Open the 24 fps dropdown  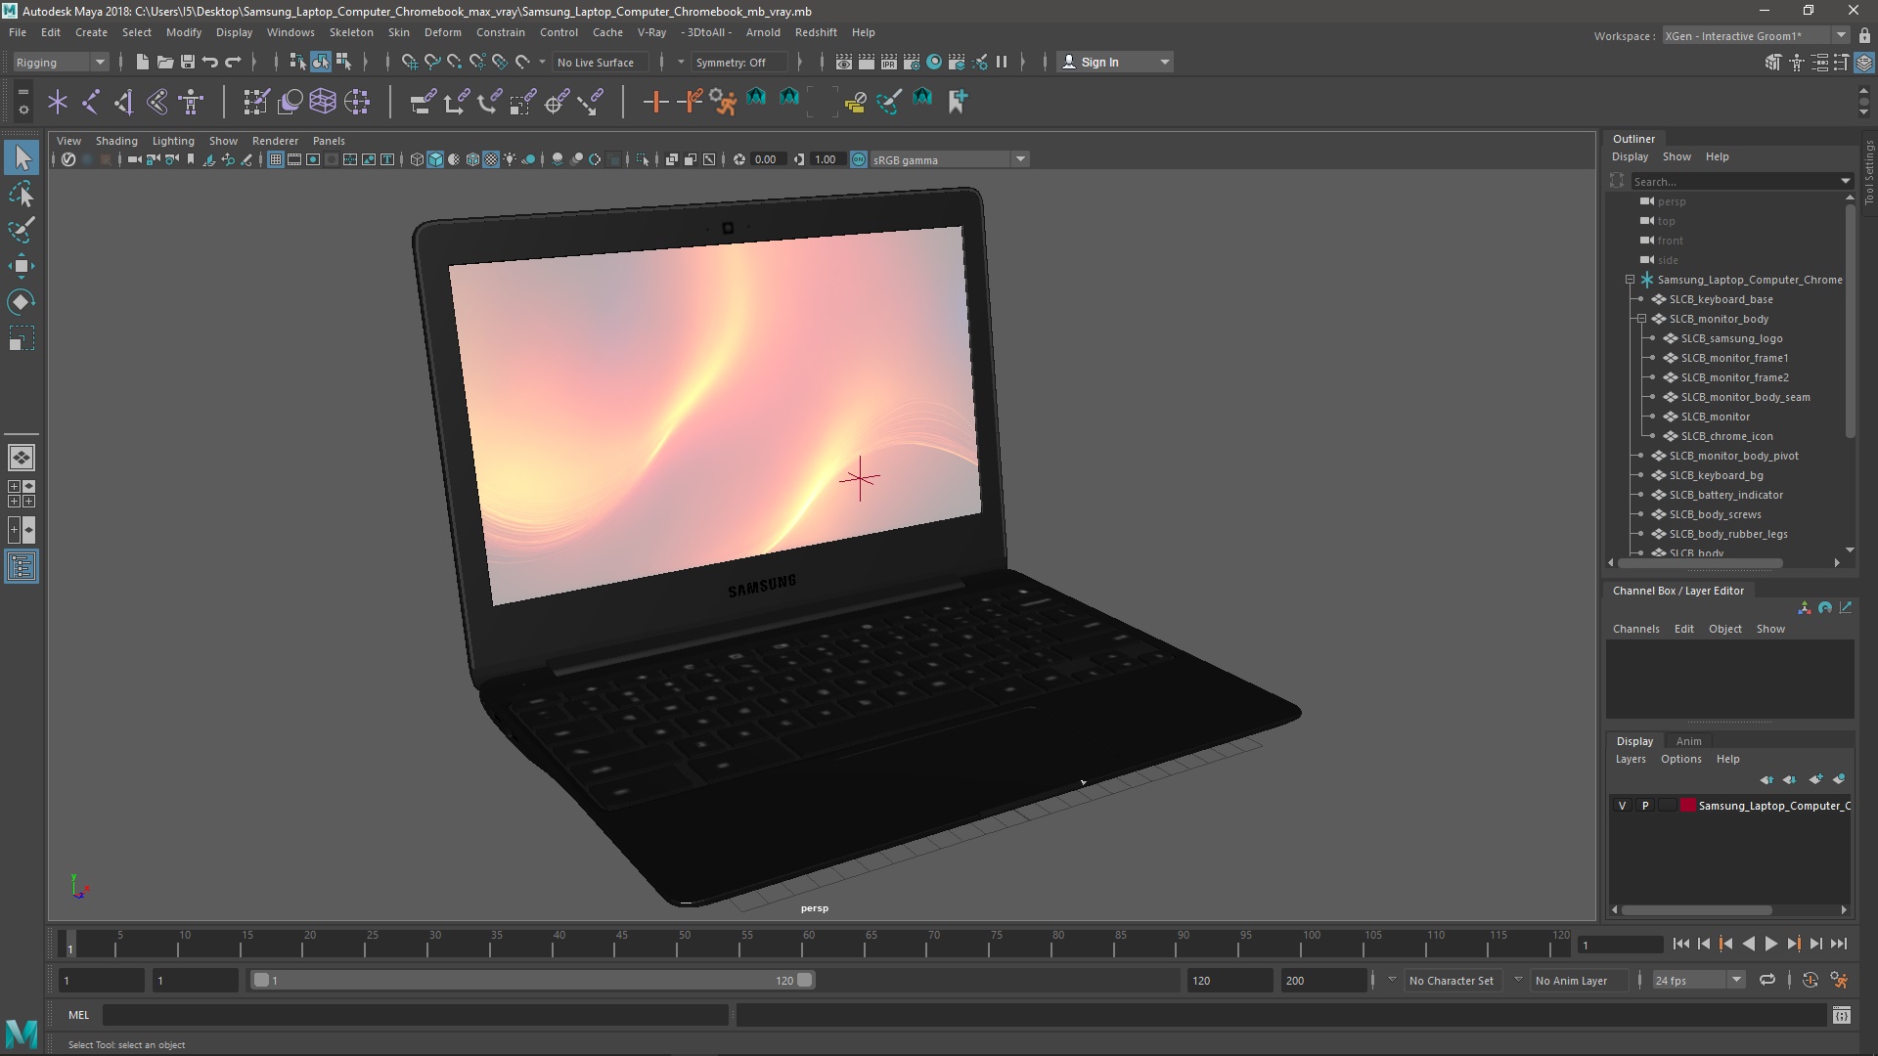click(x=1699, y=980)
